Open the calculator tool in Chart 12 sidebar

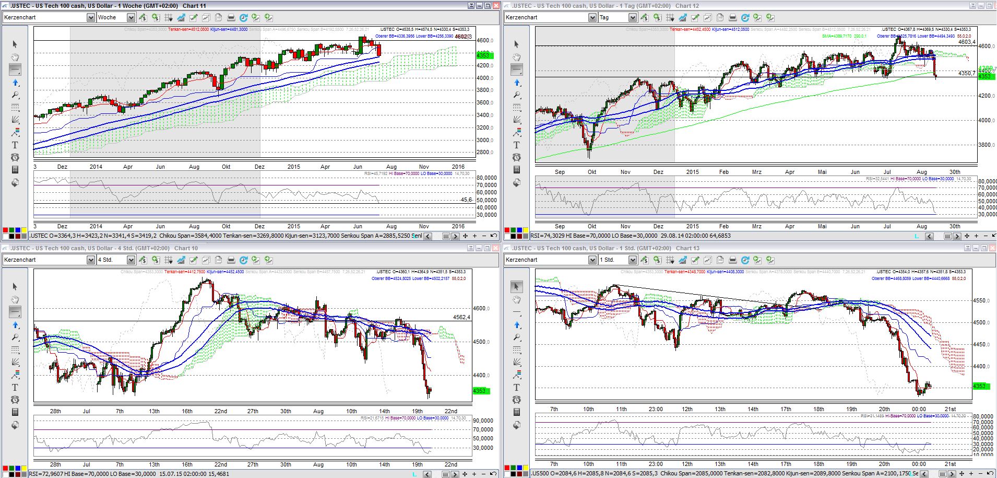(x=517, y=170)
